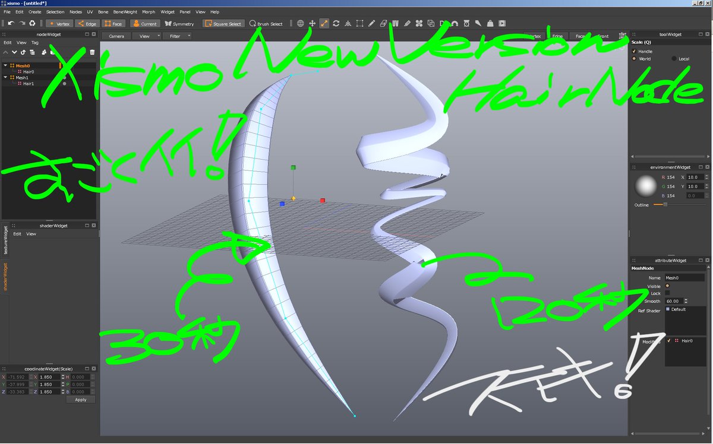This screenshot has height=444, width=713.
Task: Open the UV tool icon
Action: (x=395, y=24)
